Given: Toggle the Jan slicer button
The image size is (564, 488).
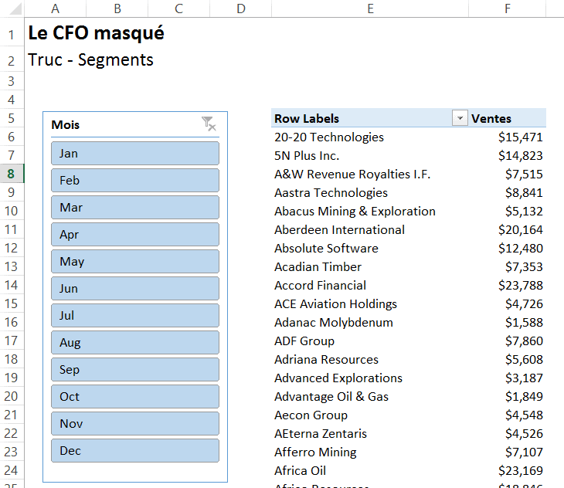Looking at the screenshot, I should tap(135, 153).
